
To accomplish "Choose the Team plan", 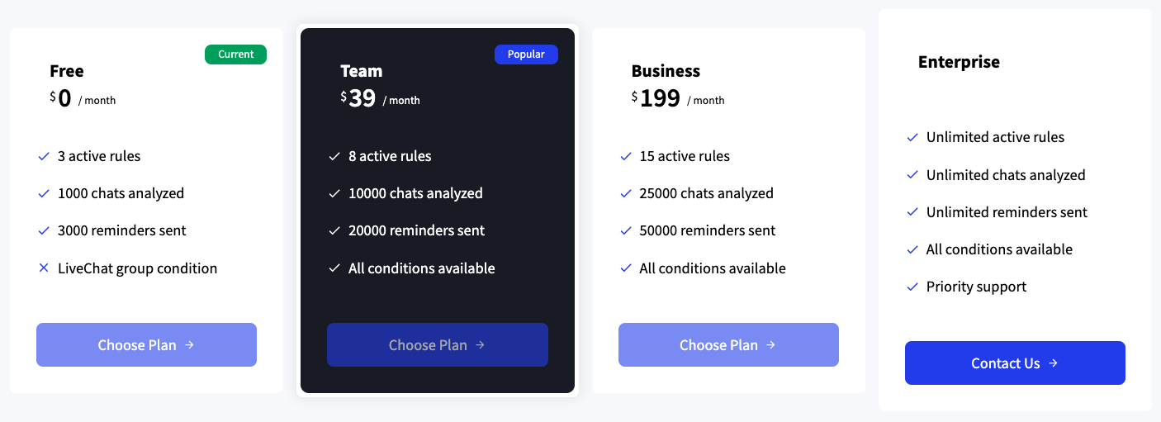I will [x=438, y=344].
